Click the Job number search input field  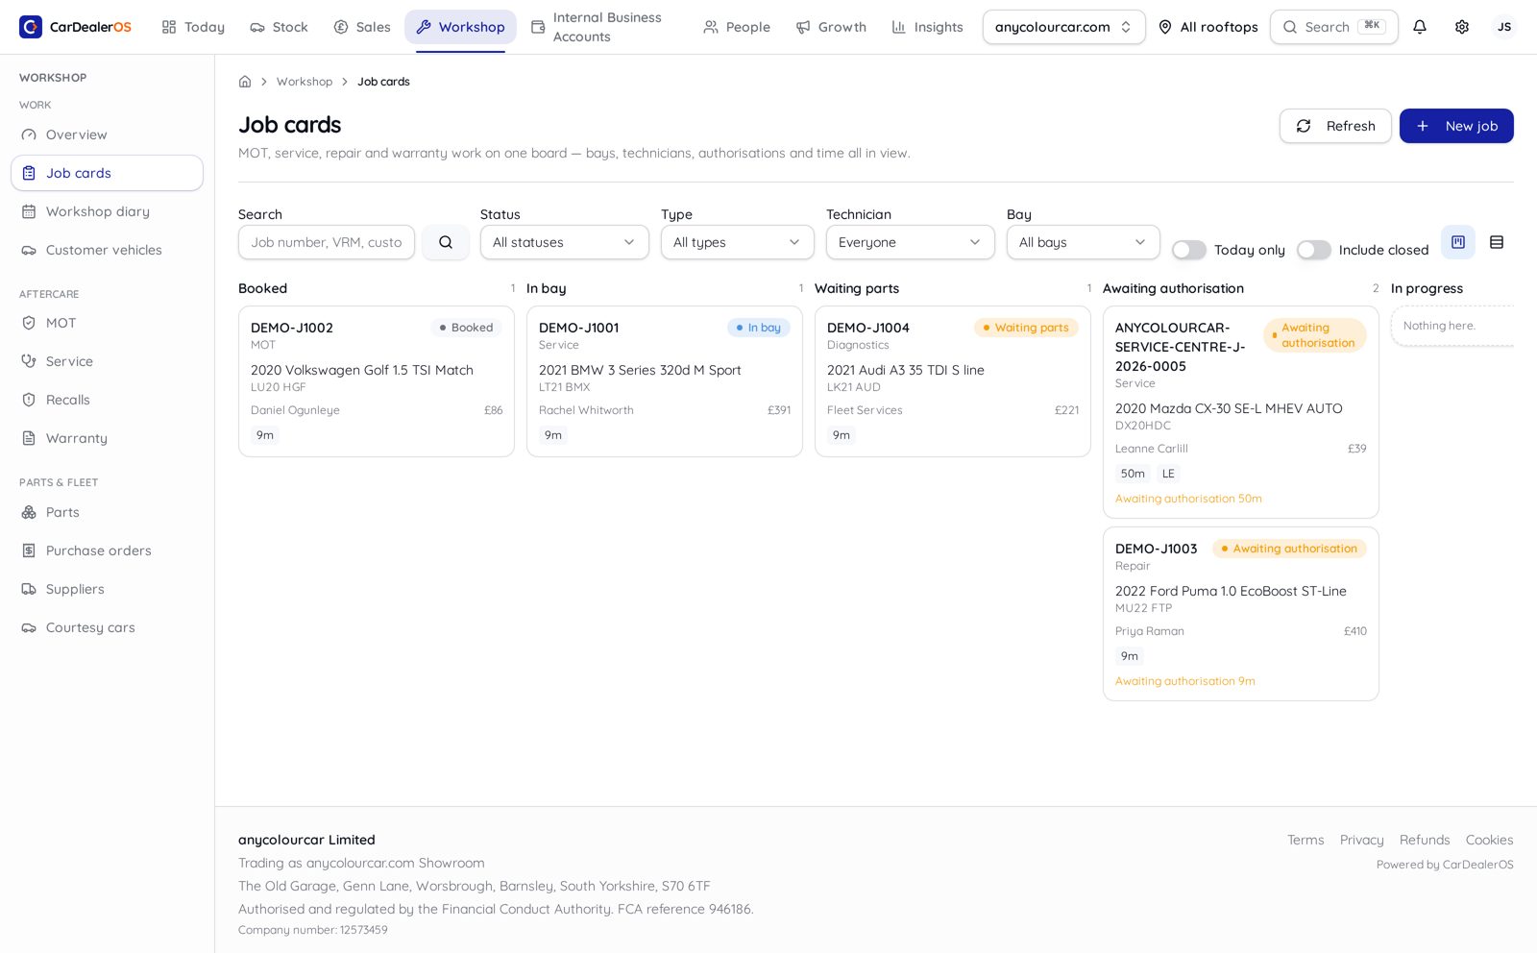327,242
